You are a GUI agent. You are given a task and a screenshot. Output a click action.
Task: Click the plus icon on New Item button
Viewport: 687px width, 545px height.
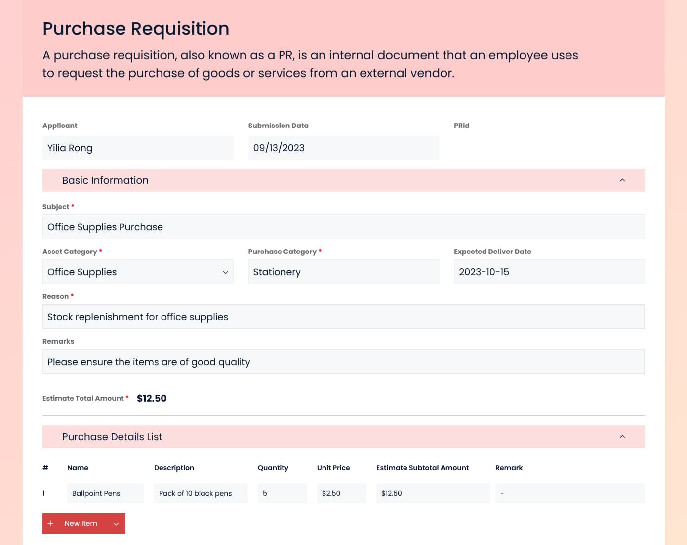[x=50, y=523]
